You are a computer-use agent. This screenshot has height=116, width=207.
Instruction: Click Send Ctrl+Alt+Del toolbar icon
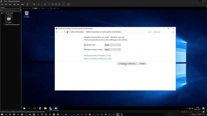pos(34,4)
